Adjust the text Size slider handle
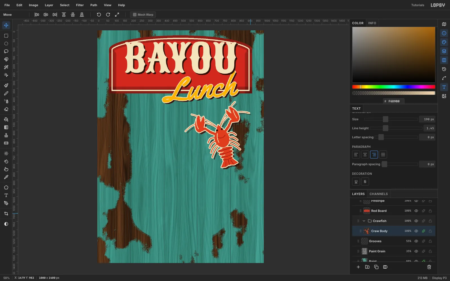The image size is (450, 281). [x=386, y=119]
